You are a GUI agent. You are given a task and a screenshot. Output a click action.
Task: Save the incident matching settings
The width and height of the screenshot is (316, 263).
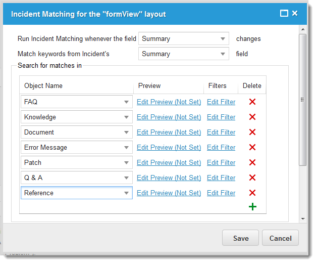click(240, 238)
